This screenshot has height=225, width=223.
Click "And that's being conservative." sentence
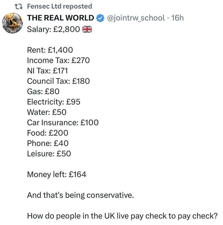(80, 195)
